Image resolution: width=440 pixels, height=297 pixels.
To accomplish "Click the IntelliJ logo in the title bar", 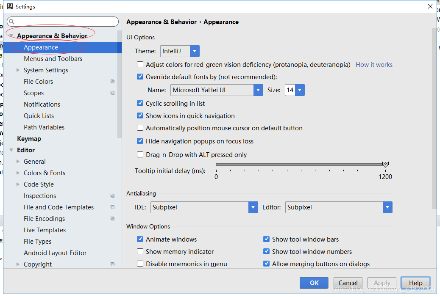I will point(10,6).
